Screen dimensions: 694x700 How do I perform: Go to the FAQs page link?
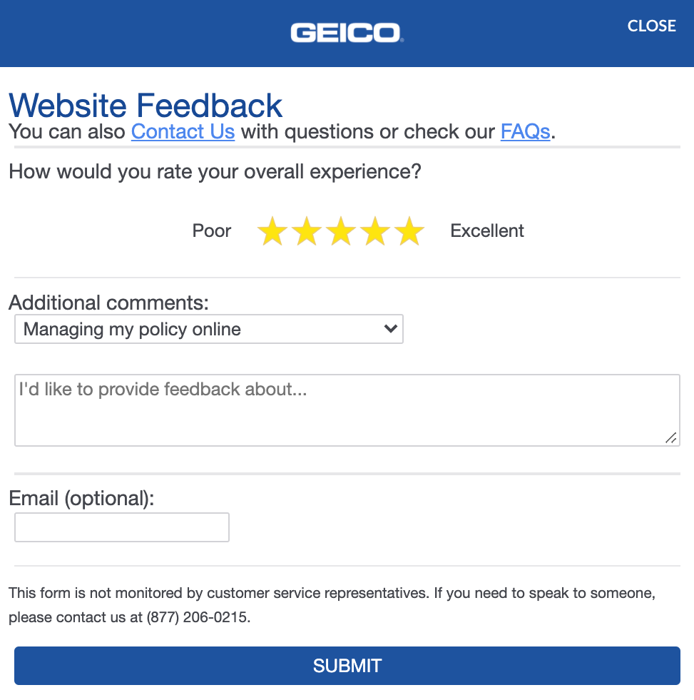[525, 132]
